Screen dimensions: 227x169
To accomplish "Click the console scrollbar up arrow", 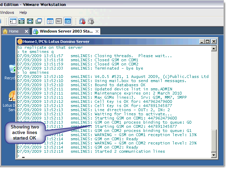I will coord(214,48).
